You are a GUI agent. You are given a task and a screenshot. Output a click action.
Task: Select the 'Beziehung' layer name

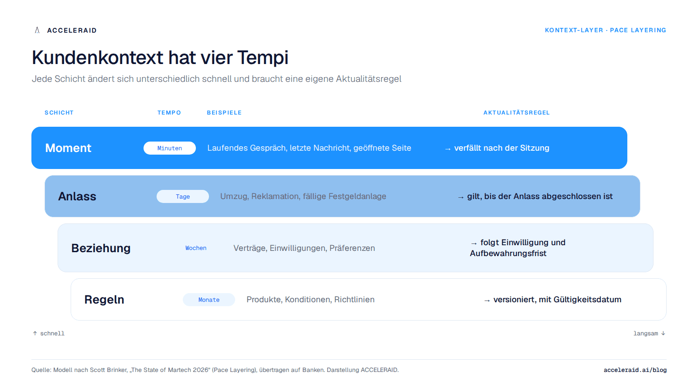[x=101, y=248]
